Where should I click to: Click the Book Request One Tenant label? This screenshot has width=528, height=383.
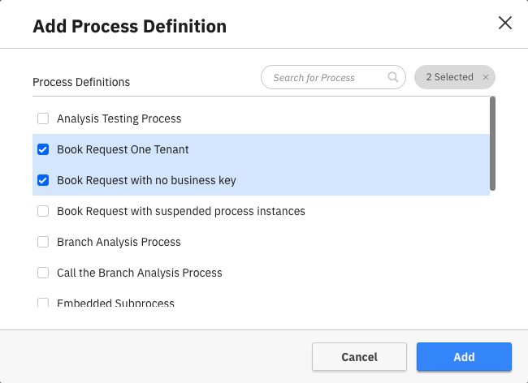(x=123, y=150)
